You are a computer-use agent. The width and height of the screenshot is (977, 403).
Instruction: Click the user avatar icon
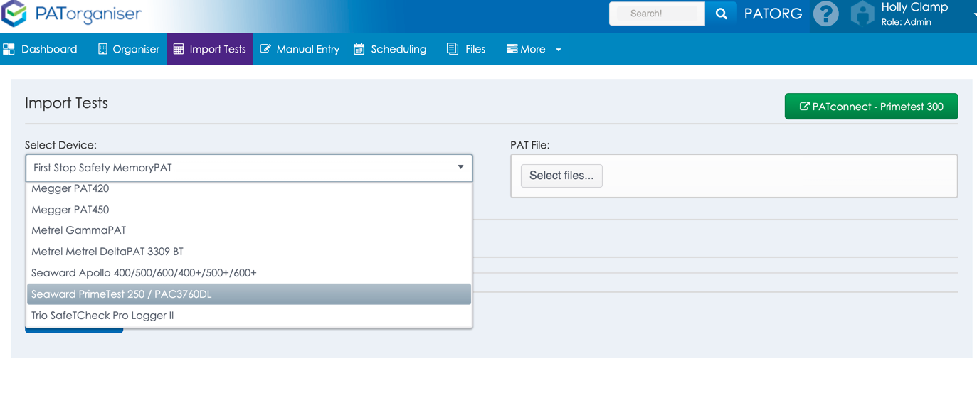click(x=862, y=14)
